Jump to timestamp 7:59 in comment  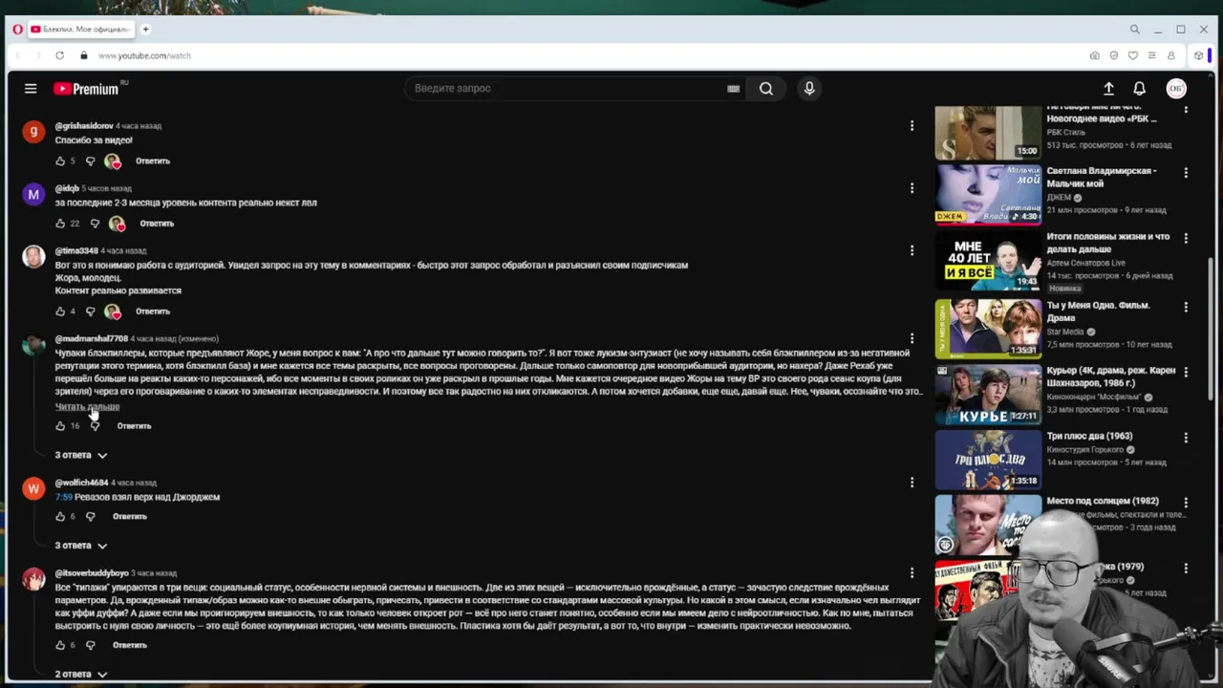click(63, 497)
